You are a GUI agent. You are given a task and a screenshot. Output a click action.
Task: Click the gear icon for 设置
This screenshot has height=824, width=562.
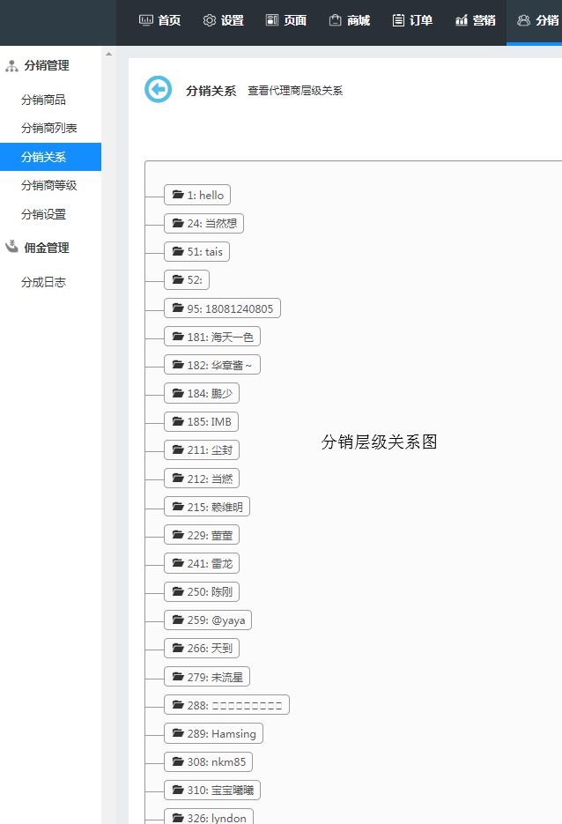(210, 20)
